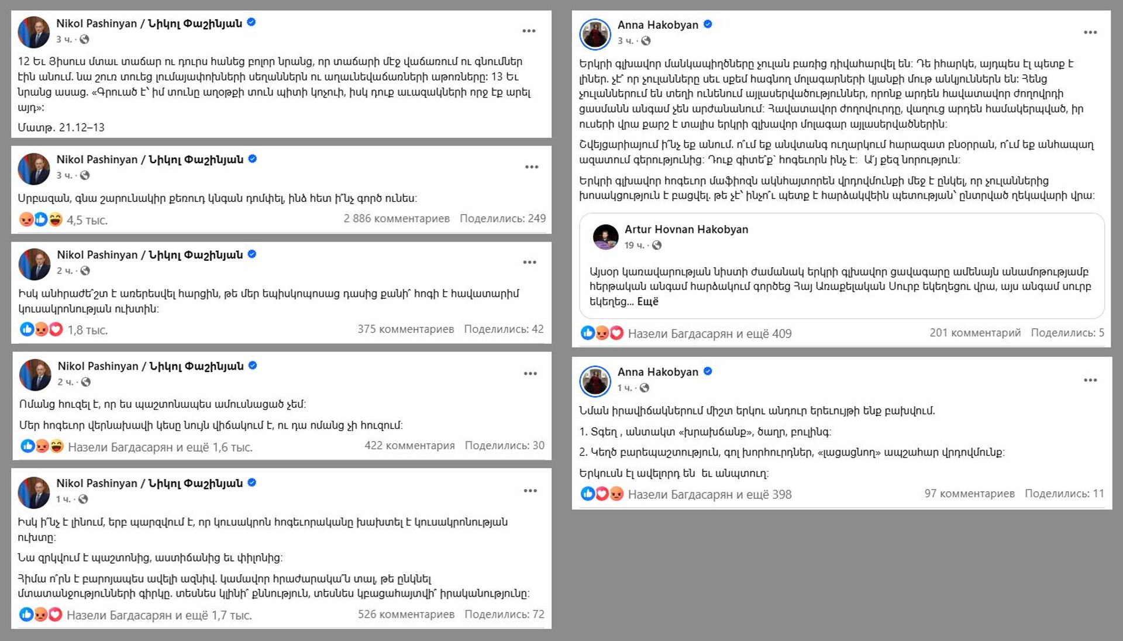Open options menu on first Nikol Pashinyan post
Viewport: 1123px width, 641px height.
(529, 31)
